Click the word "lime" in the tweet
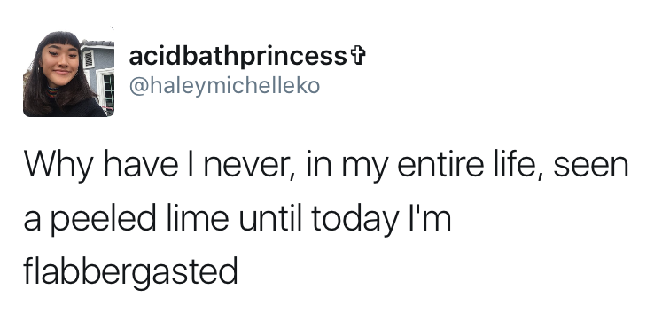The height and width of the screenshot is (321, 662). (198, 218)
